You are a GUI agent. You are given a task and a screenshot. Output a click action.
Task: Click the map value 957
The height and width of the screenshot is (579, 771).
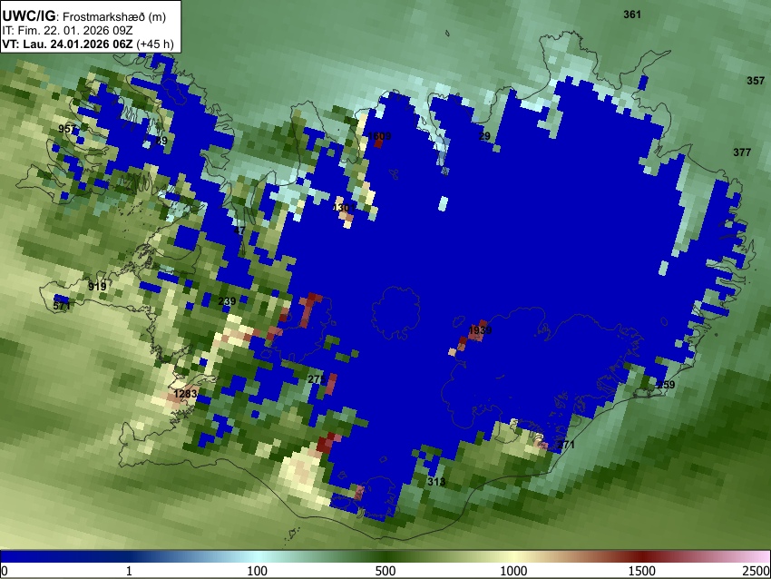point(67,129)
